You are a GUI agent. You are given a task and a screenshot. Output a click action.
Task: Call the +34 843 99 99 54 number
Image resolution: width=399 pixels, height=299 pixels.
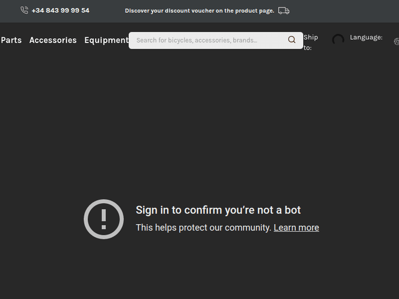(60, 11)
